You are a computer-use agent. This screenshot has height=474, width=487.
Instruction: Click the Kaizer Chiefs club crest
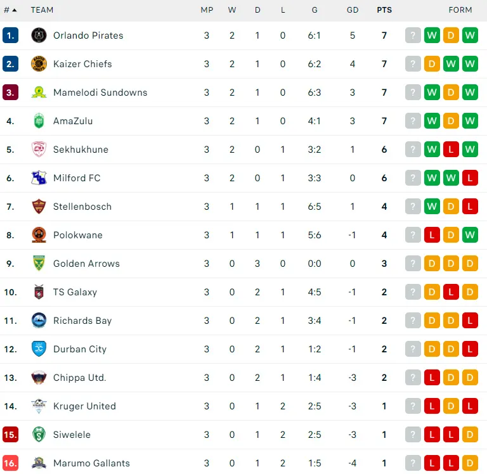39,63
